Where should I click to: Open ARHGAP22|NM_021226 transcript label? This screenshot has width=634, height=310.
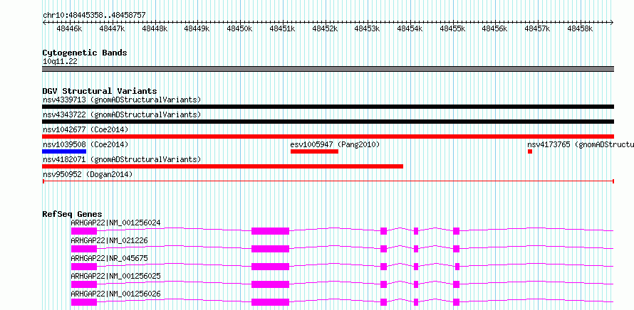coord(109,240)
